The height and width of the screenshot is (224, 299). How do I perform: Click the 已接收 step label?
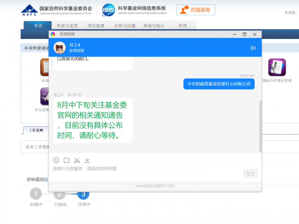60,204
